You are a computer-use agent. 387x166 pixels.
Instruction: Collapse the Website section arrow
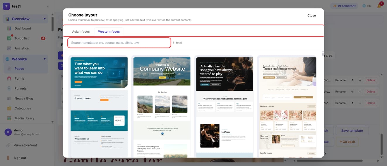click(45, 59)
